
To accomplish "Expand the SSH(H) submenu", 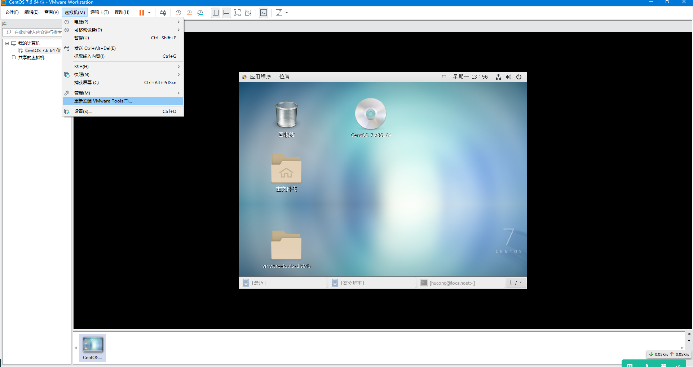I will (x=123, y=67).
